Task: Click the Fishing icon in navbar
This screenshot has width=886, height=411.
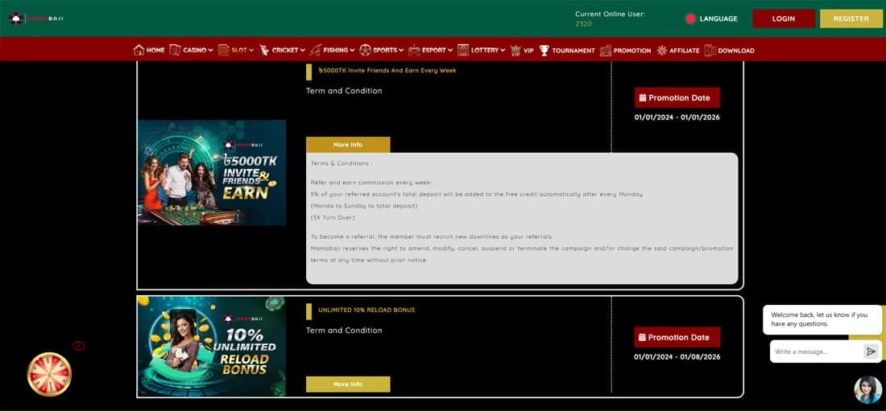Action: (315, 50)
